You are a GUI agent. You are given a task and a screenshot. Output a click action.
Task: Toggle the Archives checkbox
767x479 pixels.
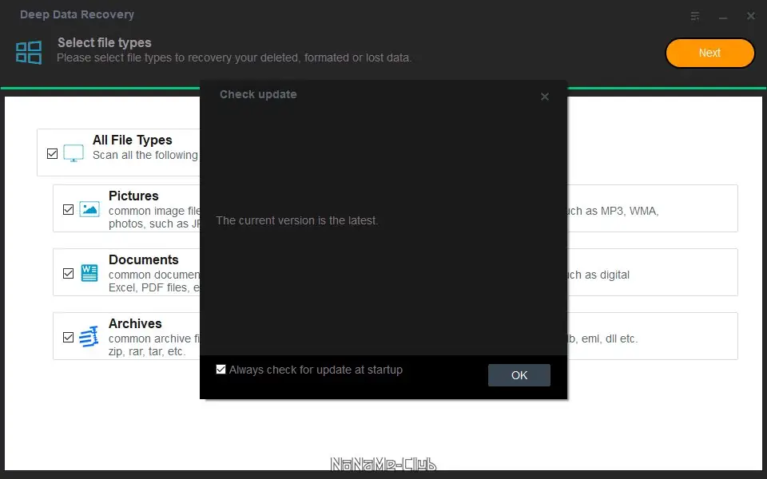click(69, 337)
